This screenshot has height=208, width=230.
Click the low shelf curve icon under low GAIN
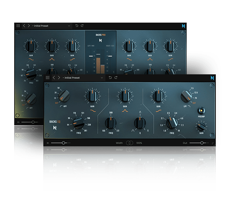pyautogui.click(x=93, y=111)
